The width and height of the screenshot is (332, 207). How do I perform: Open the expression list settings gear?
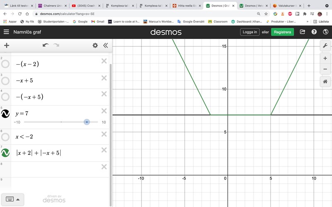tap(95, 46)
